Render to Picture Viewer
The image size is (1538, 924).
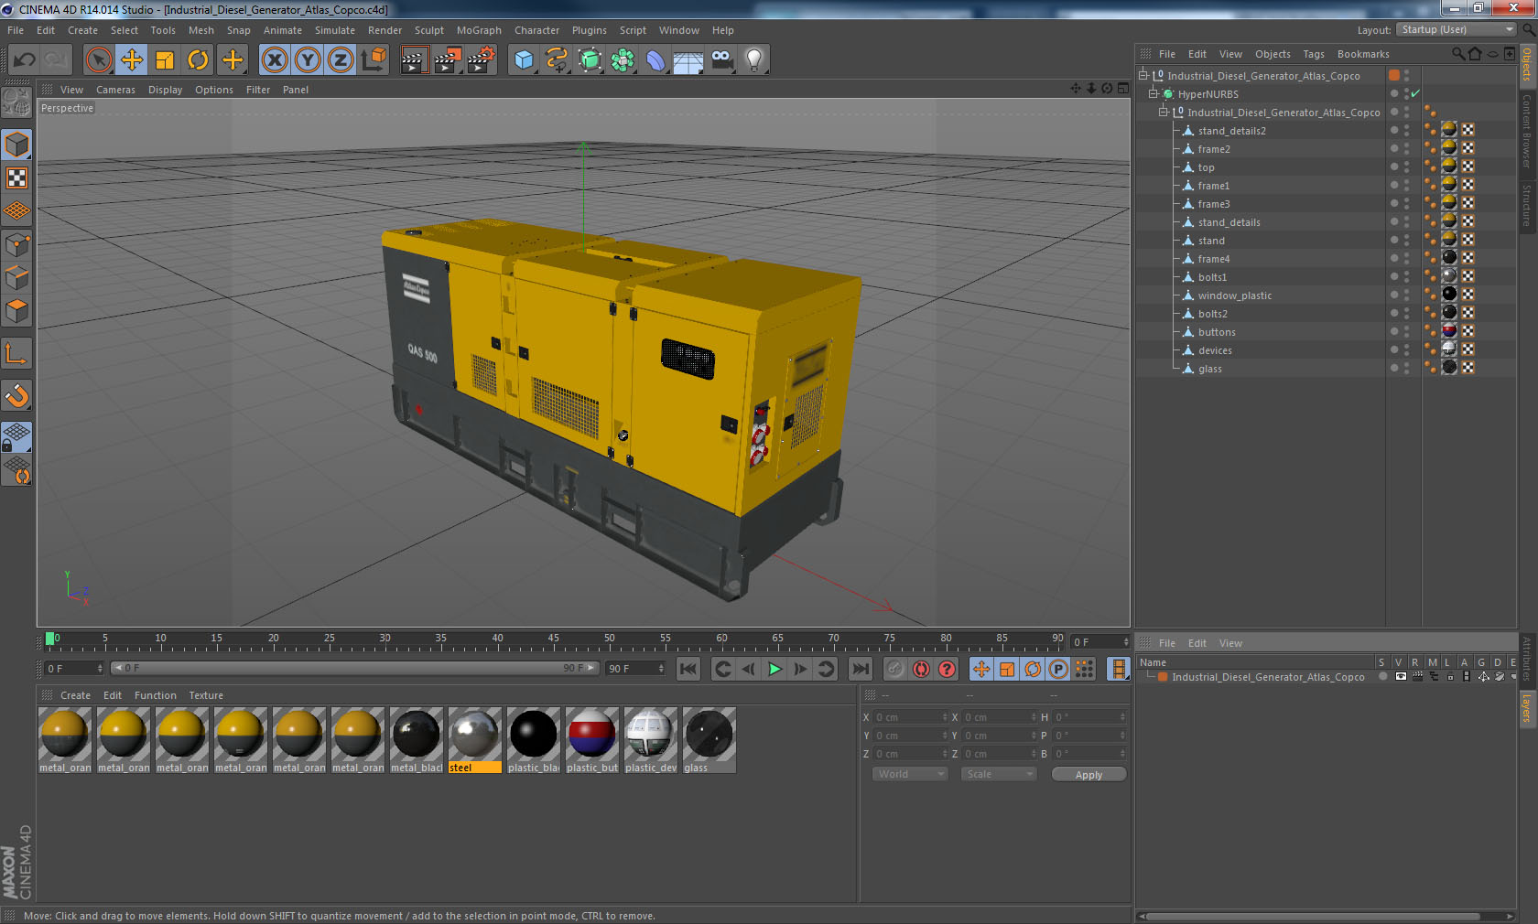tap(448, 60)
